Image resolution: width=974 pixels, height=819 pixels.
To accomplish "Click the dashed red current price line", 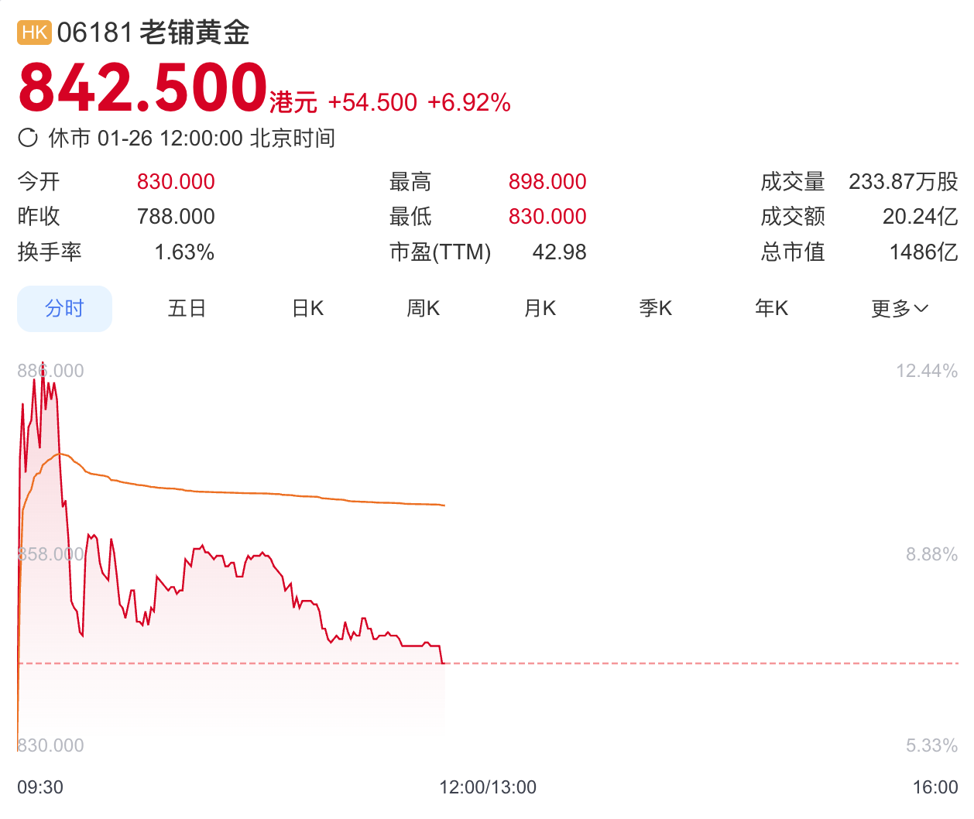I will pos(697,663).
